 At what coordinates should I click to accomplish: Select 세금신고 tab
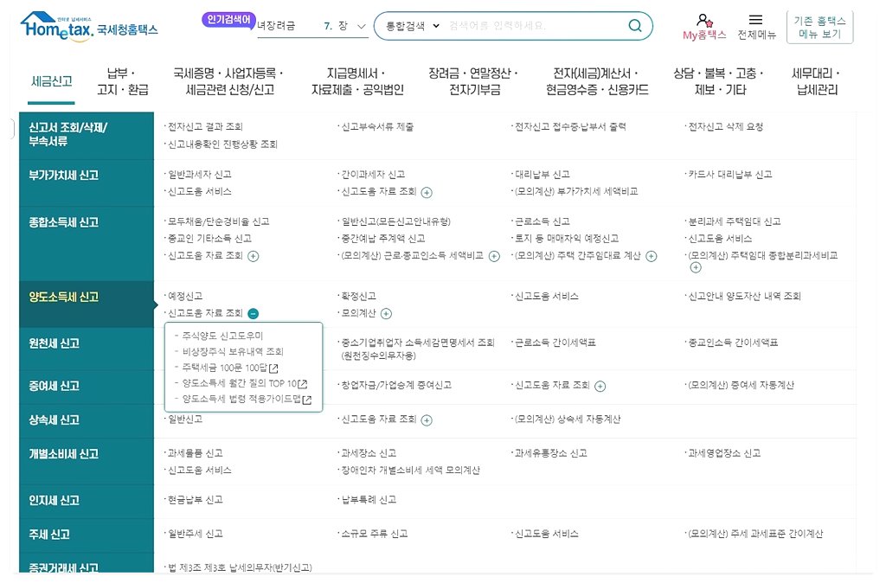pos(51,81)
